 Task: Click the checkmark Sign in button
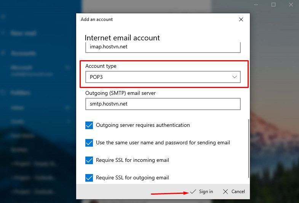tap(202, 192)
